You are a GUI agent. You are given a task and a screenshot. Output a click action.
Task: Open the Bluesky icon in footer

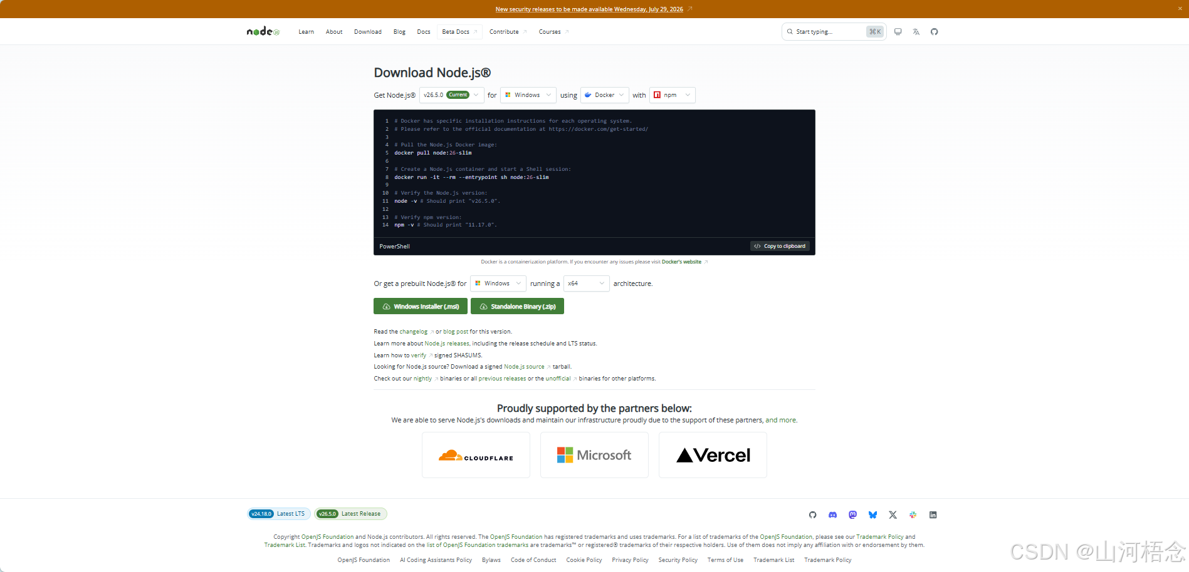[x=872, y=514]
